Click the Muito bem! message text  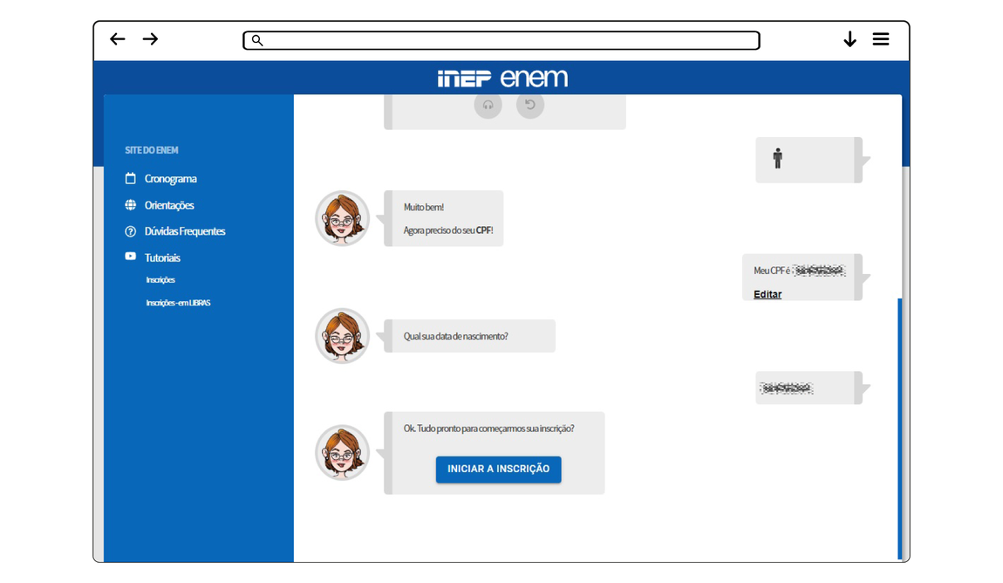[424, 207]
